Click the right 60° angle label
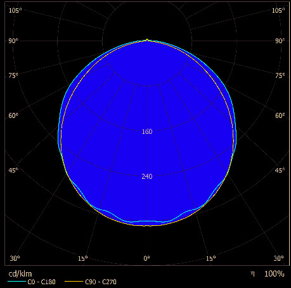Screen dimensions: 291x288 click(x=280, y=115)
